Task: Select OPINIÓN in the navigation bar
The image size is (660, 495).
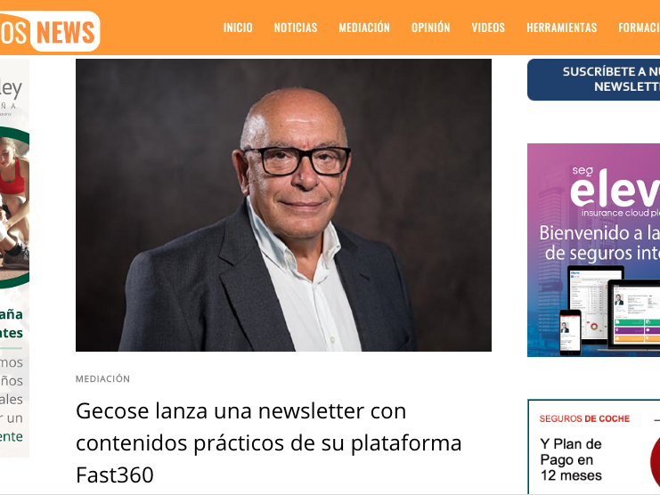Action: pos(430,28)
